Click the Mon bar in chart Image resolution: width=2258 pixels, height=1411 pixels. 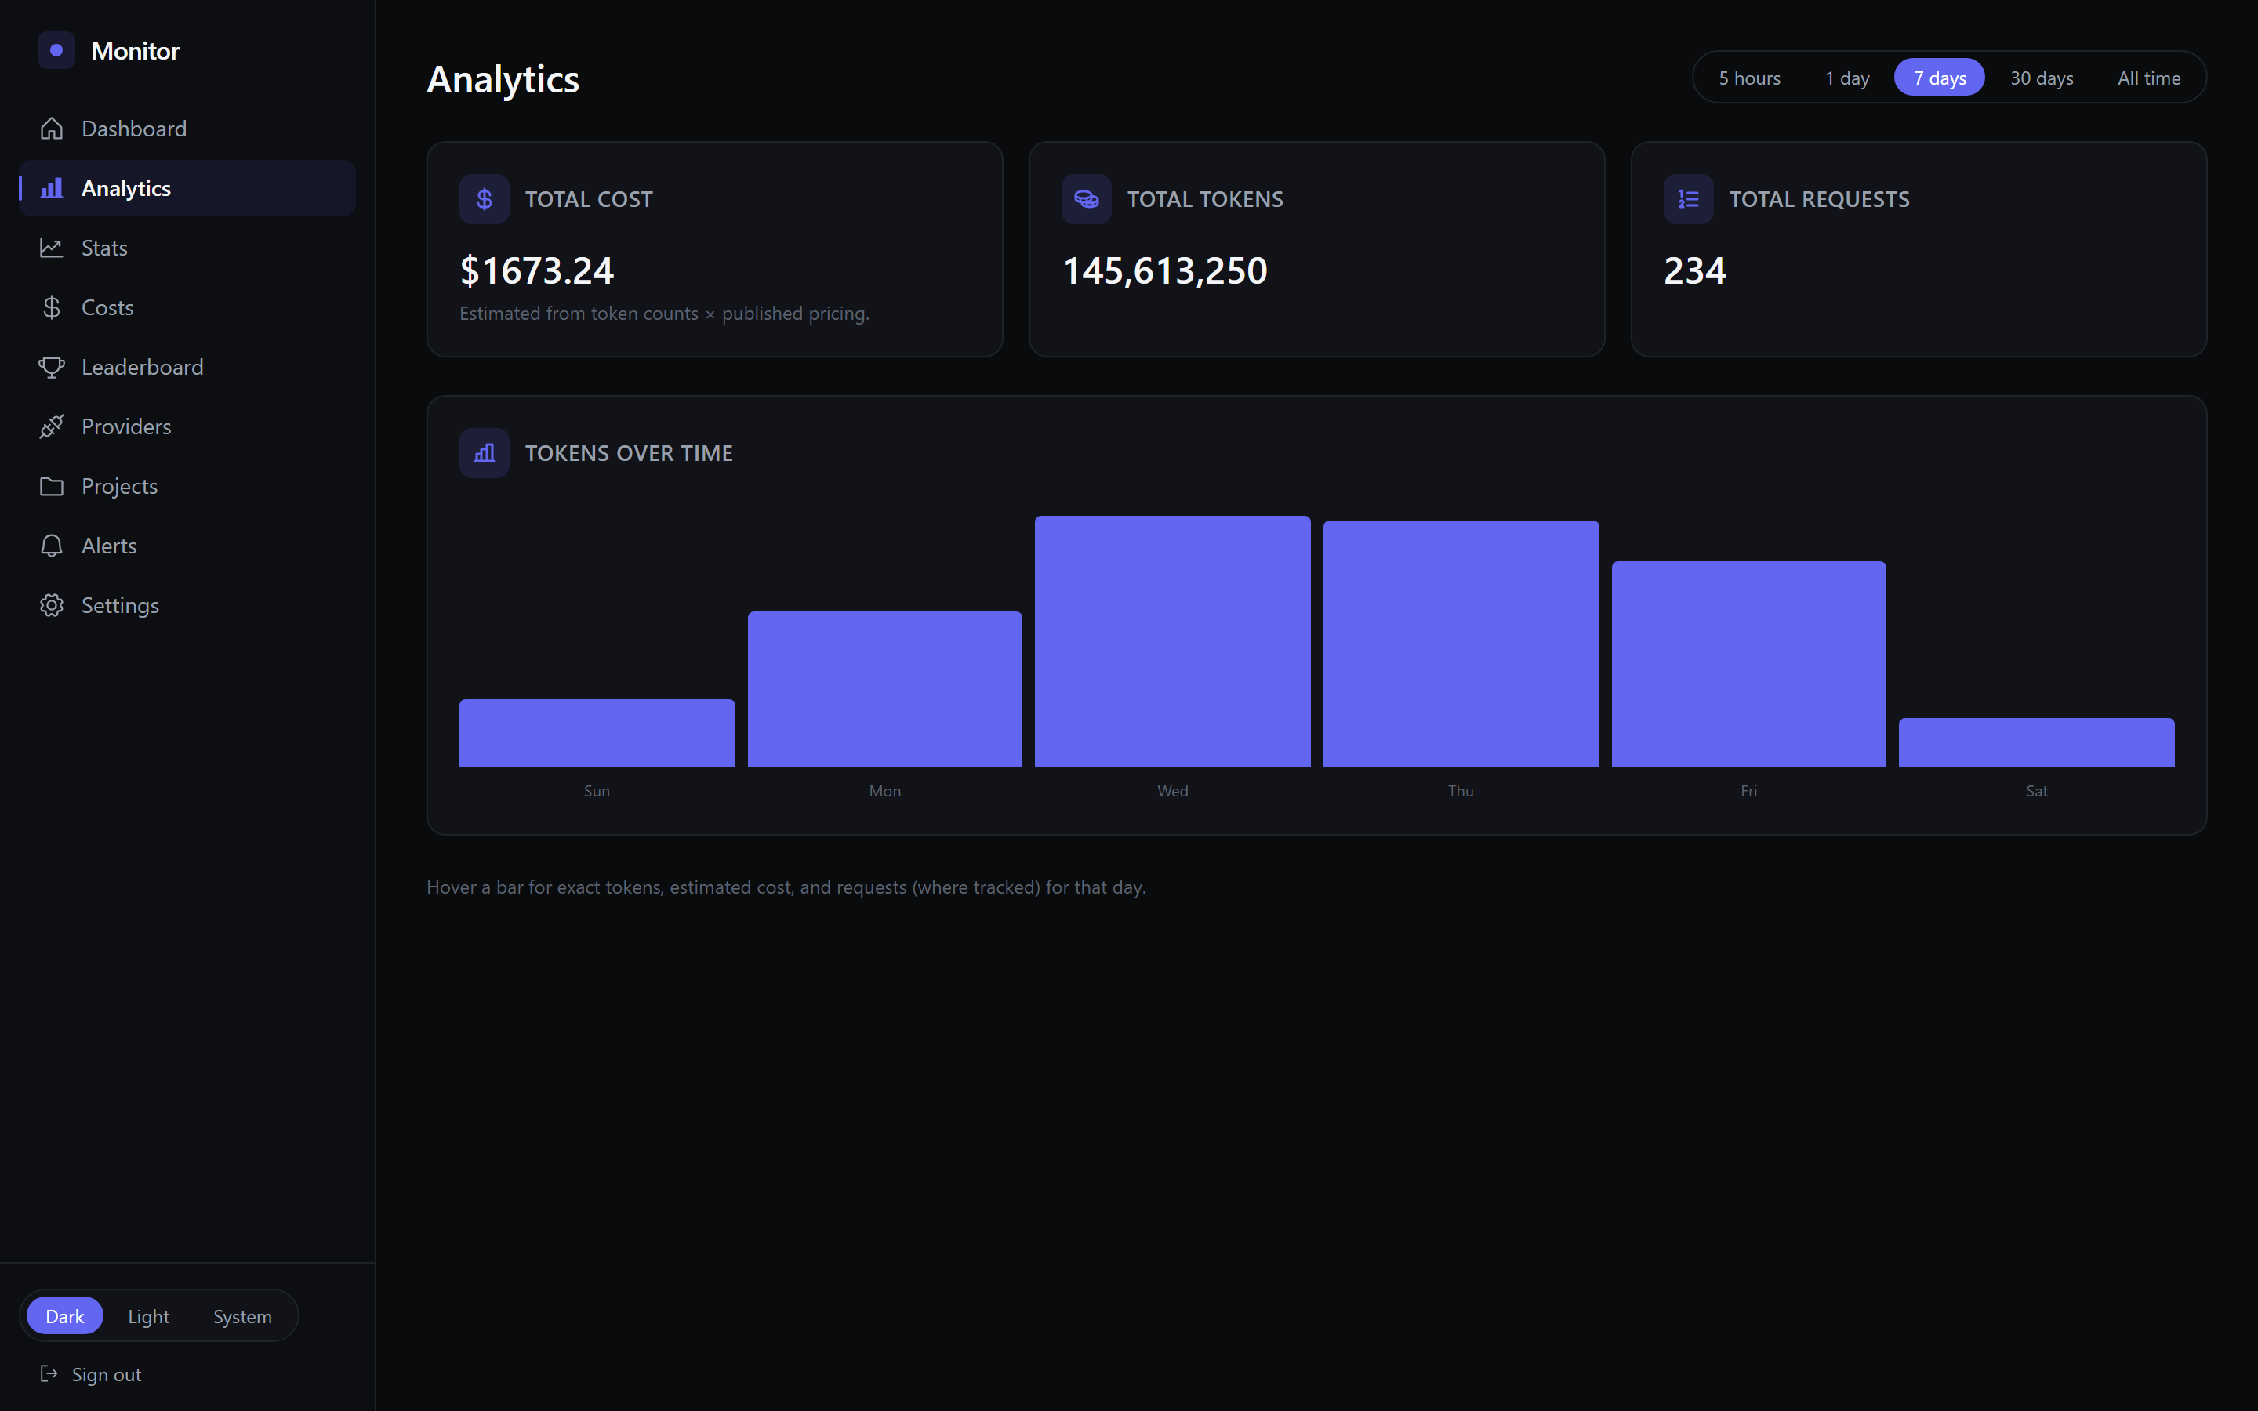(884, 689)
